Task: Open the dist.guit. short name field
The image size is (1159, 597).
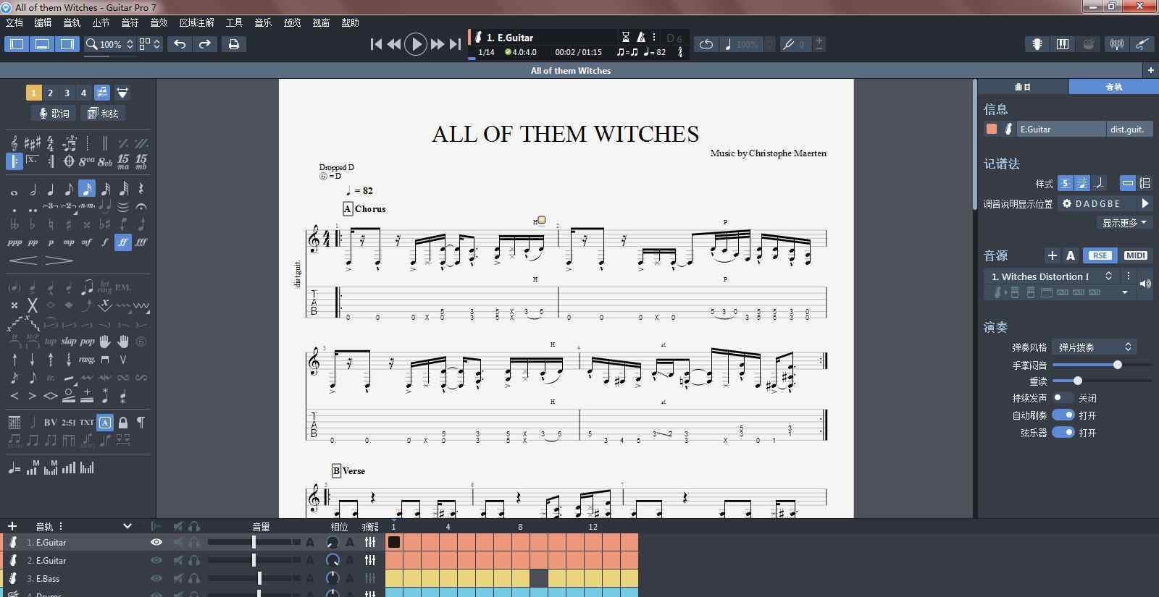Action: tap(1128, 130)
